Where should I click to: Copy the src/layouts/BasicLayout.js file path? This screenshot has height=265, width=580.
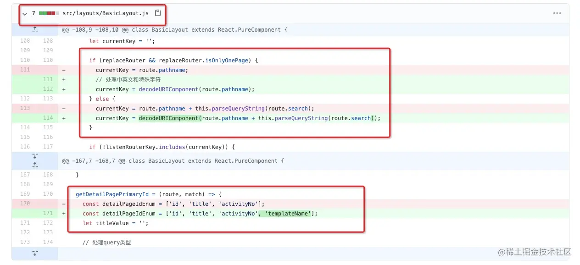[x=158, y=13]
